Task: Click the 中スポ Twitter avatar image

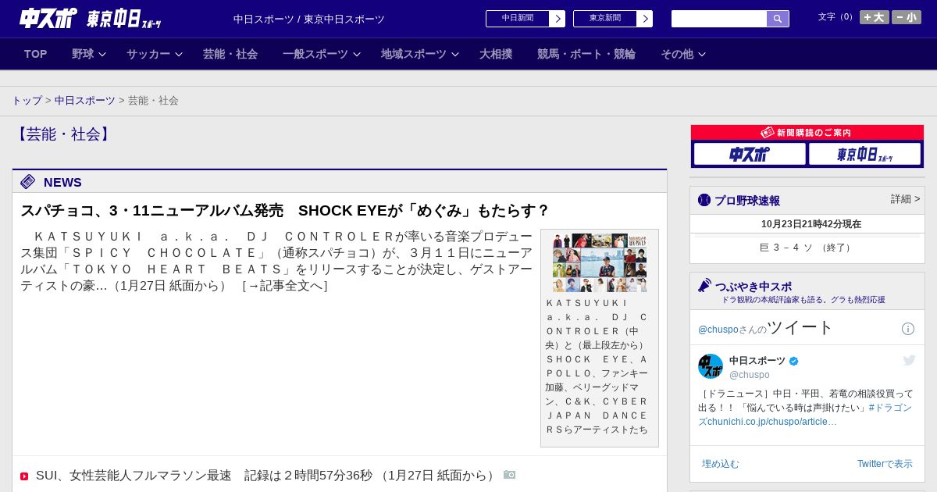Action: (711, 366)
